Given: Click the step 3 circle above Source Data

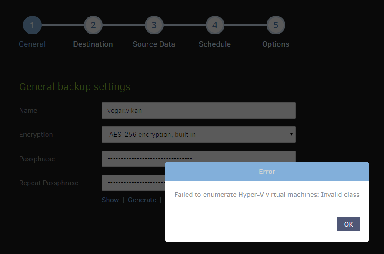Looking at the screenshot, I should 154,25.
